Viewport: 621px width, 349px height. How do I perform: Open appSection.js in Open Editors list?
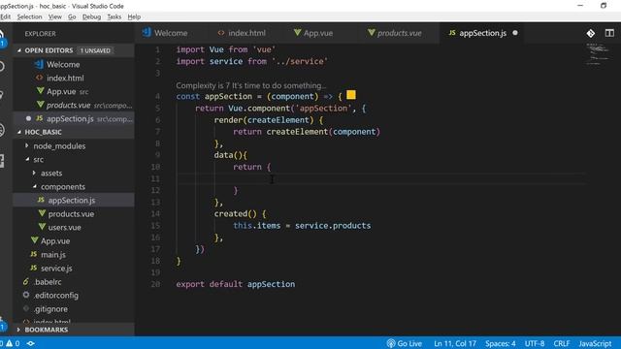point(74,118)
